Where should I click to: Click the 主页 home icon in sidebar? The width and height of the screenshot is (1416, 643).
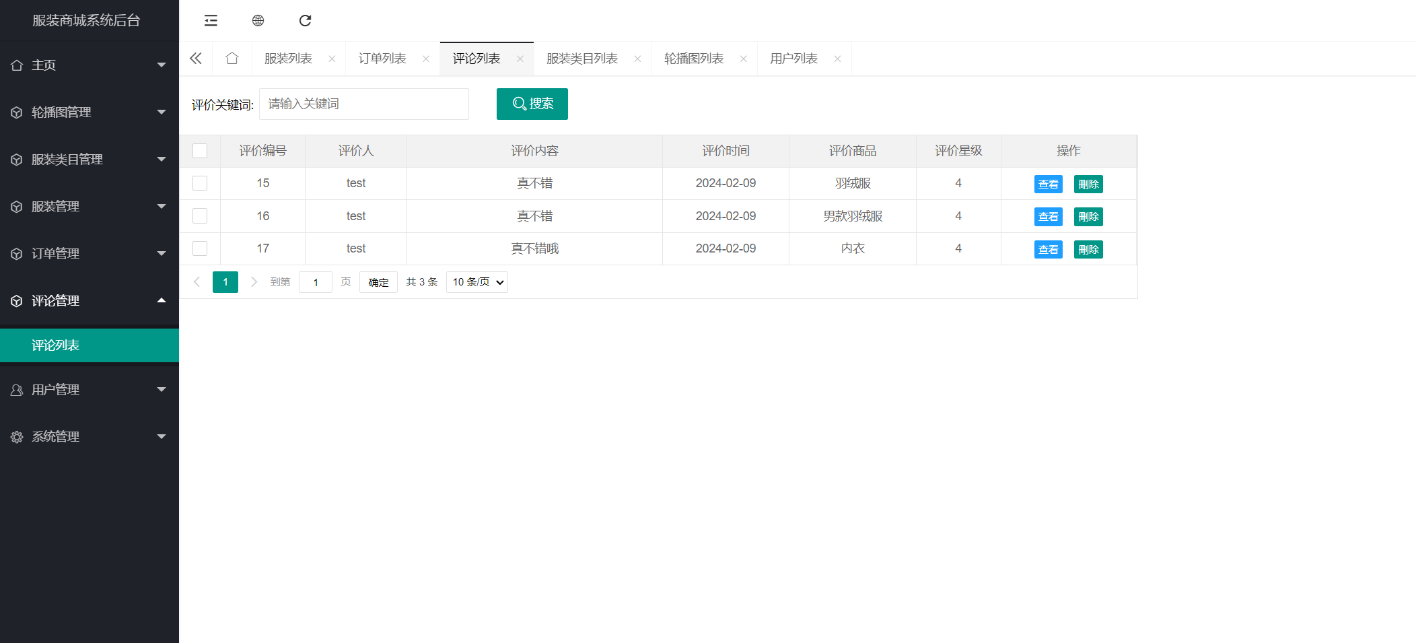tap(16, 65)
